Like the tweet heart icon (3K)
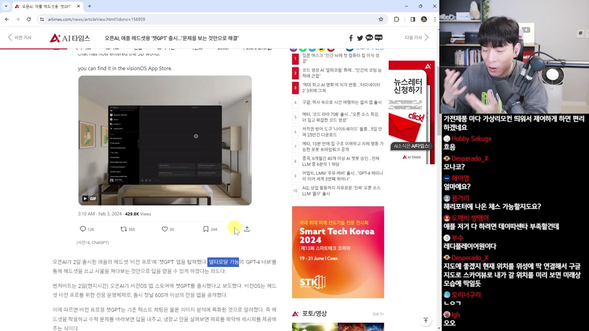The width and height of the screenshot is (589, 331). click(165, 229)
